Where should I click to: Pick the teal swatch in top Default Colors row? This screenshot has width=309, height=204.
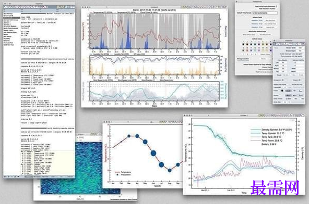pyautogui.click(x=255, y=44)
